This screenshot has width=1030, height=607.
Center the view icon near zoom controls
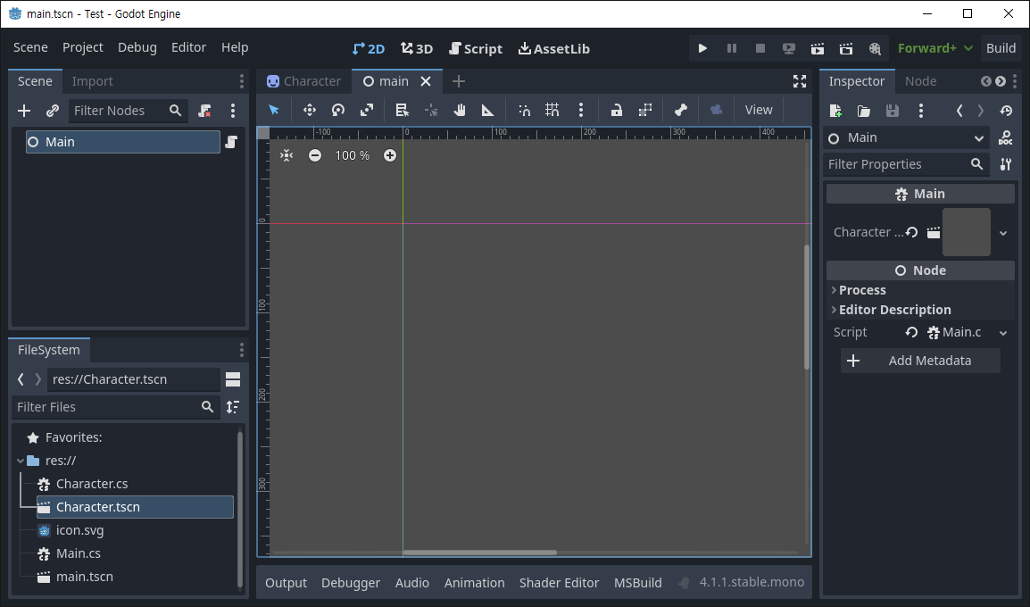(287, 155)
